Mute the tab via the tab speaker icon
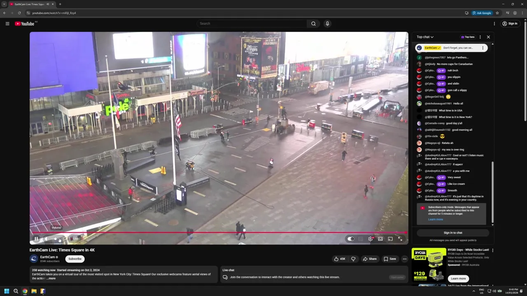The height and width of the screenshot is (296, 527). (48, 4)
